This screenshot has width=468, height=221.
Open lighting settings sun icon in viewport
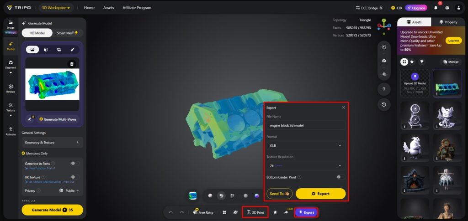pyautogui.click(x=384, y=47)
